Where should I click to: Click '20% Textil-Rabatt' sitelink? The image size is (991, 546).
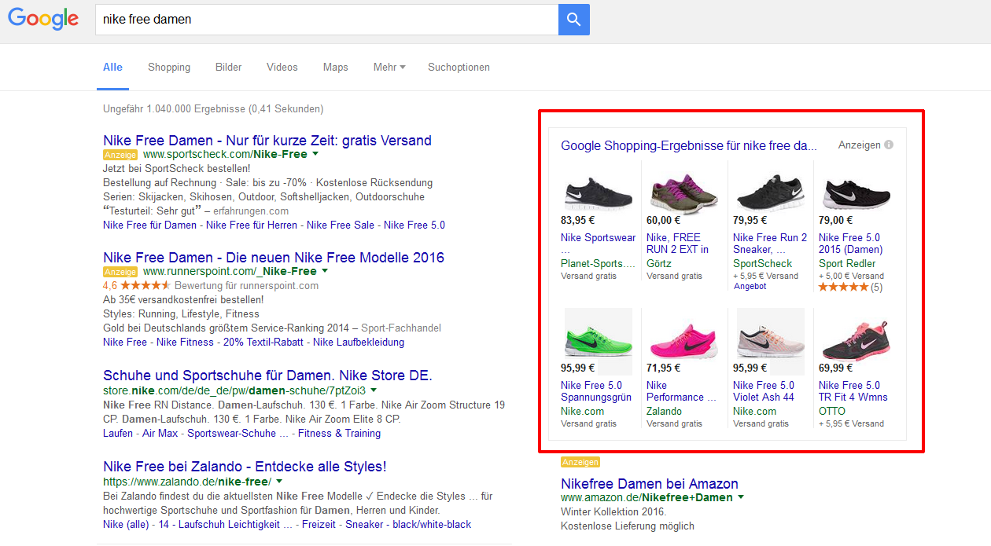point(263,343)
